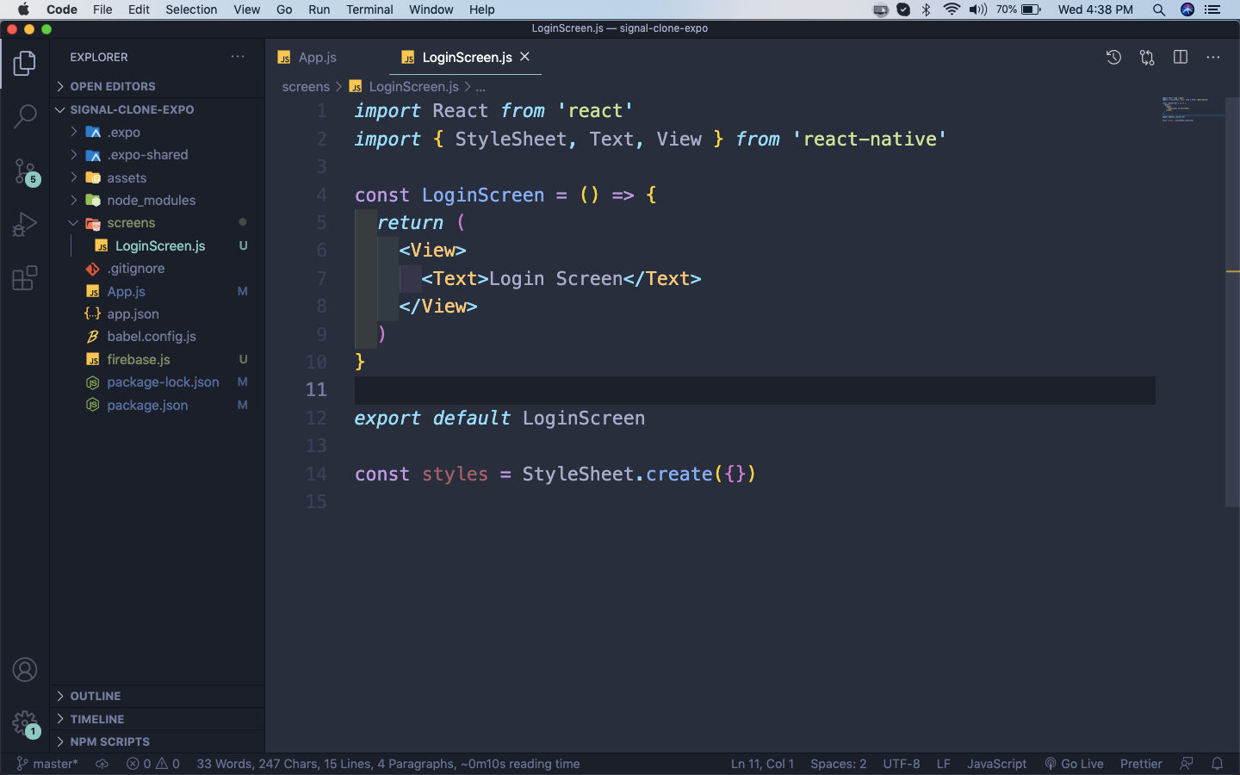Viewport: 1240px width, 775px height.
Task: Open App.js in the file explorer
Action: 158,291
